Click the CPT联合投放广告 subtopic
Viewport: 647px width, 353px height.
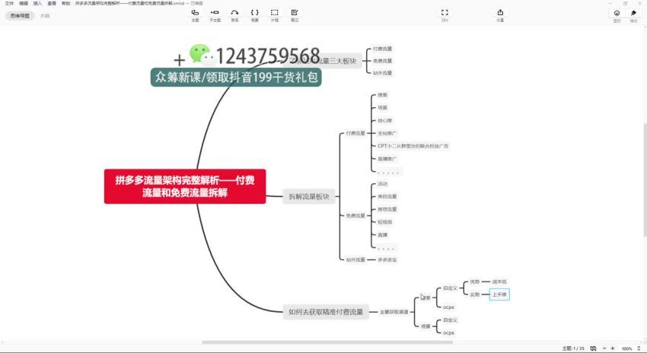click(413, 146)
